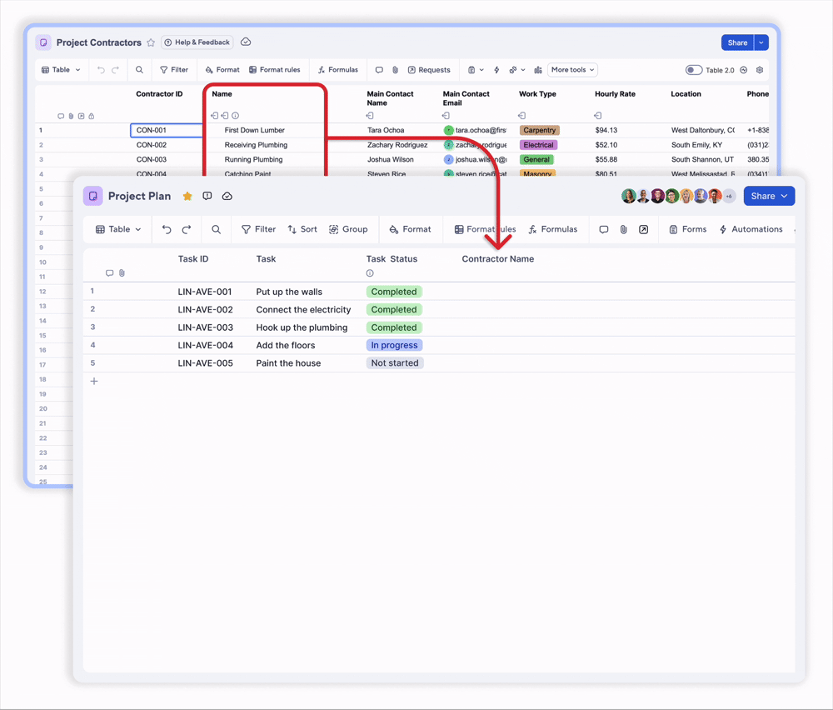Open the Formulas tool in Project Contractors
833x710 pixels.
[x=338, y=70]
